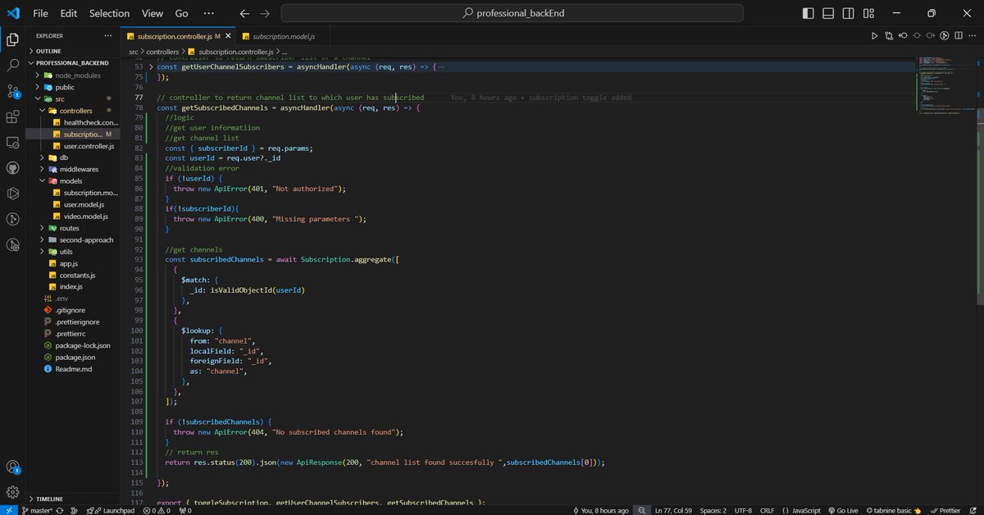Navigate forward with the right arrow
This screenshot has width=984, height=515.
[264, 13]
